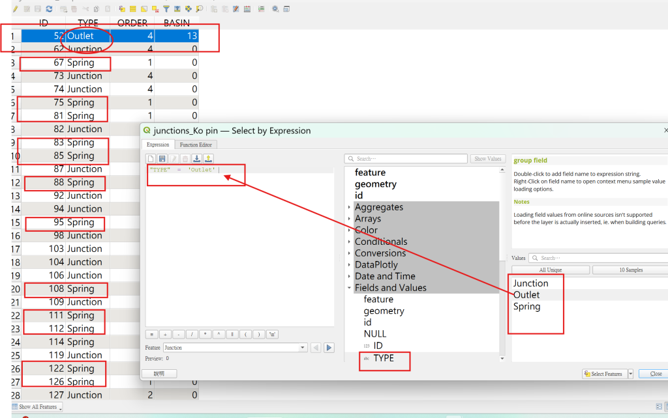
Task: Switch to the Expression tab
Action: click(158, 145)
